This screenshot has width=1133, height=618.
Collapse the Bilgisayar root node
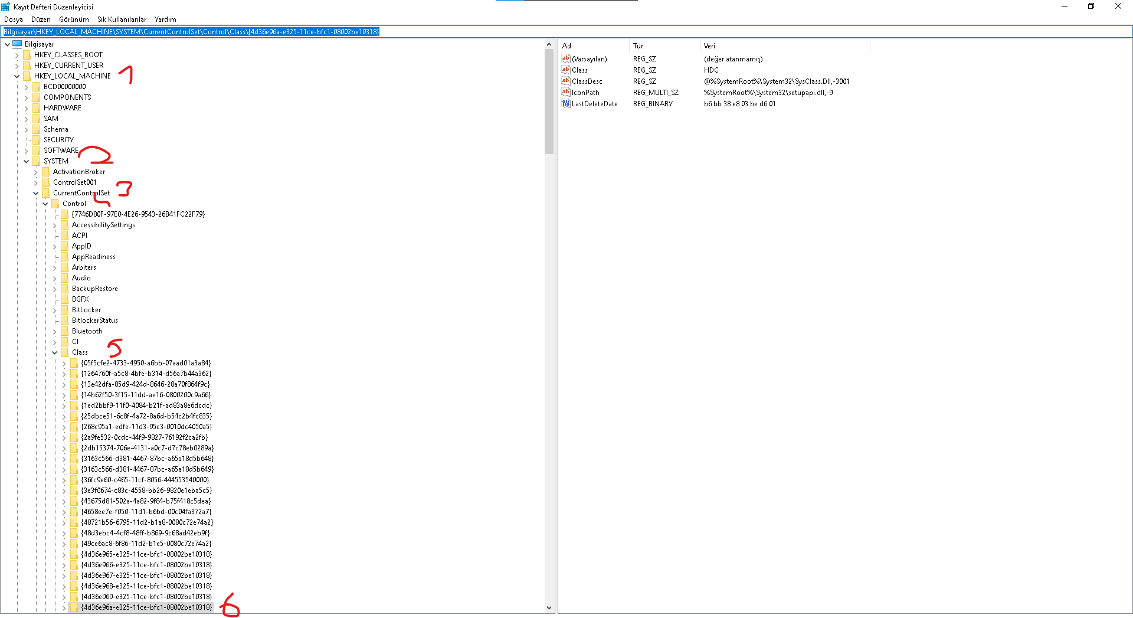pyautogui.click(x=7, y=44)
